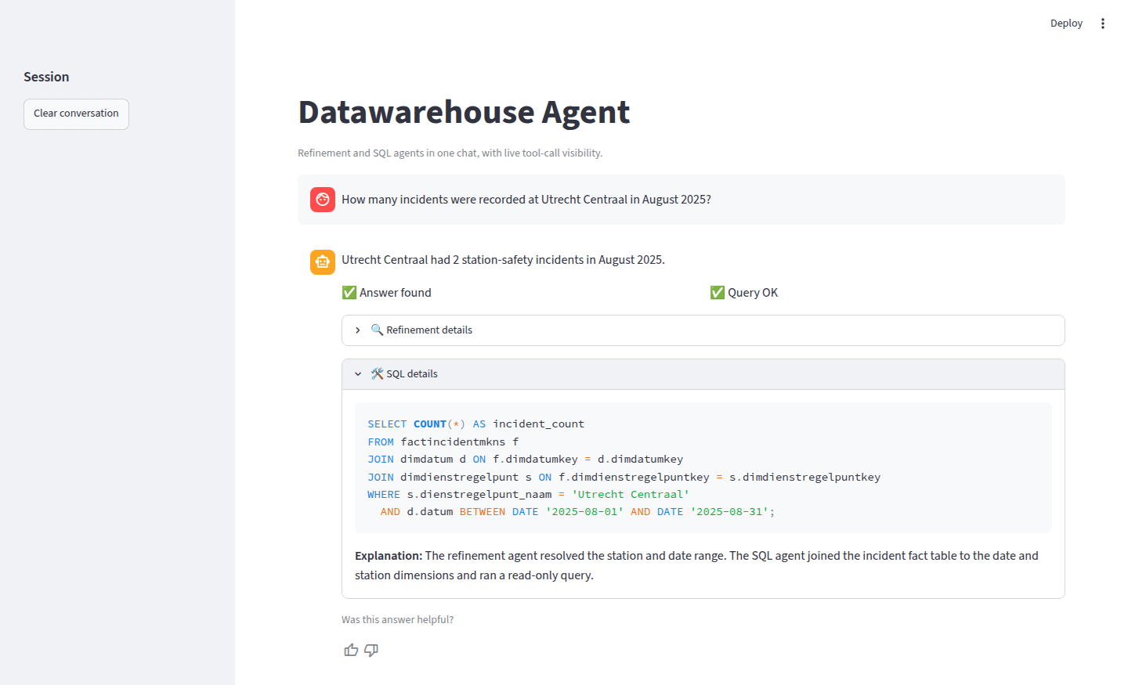Click the magnifier icon beside Refinement details
The image size is (1128, 685).
(377, 330)
